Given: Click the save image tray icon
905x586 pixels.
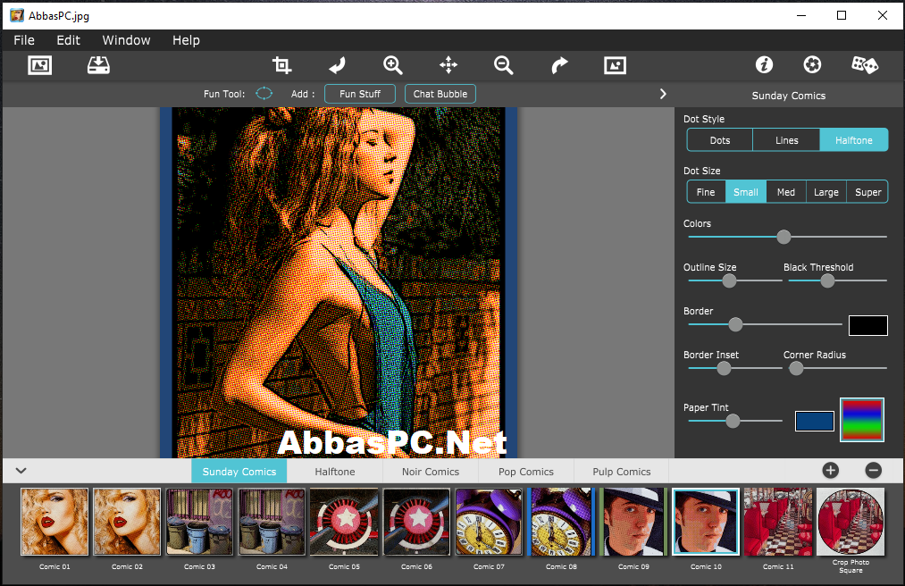Looking at the screenshot, I should point(98,65).
